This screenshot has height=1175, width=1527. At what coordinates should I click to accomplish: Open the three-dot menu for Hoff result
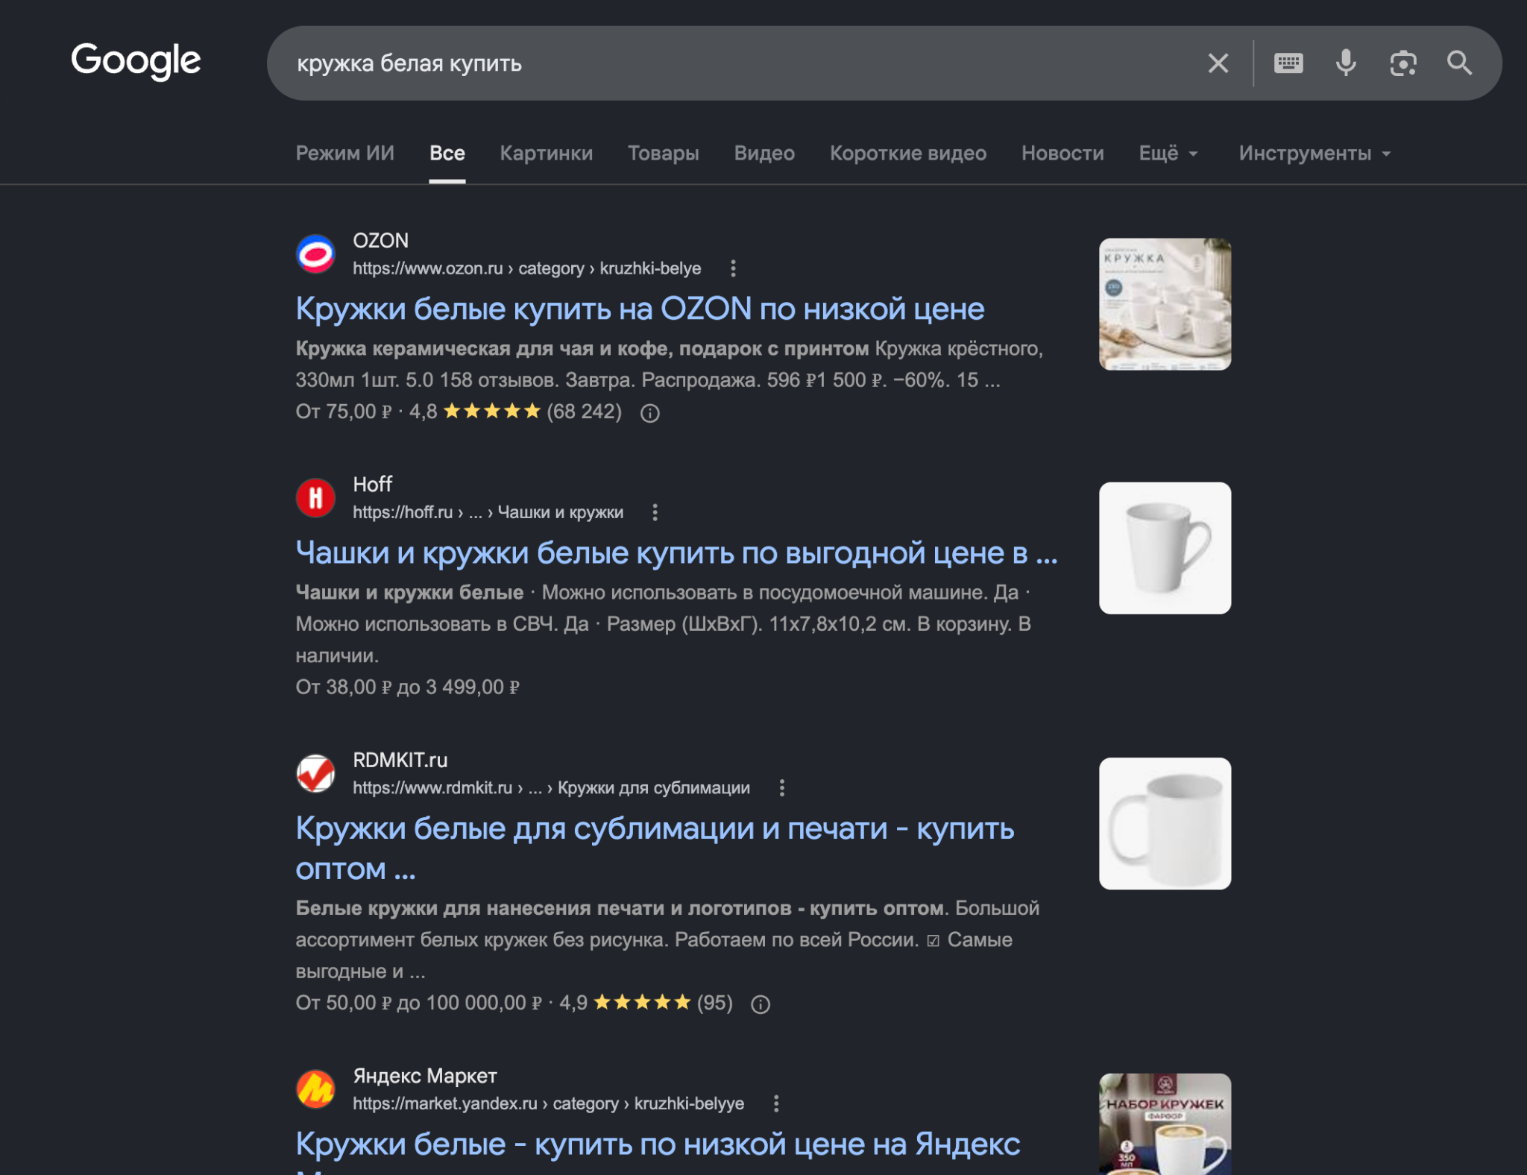[655, 512]
